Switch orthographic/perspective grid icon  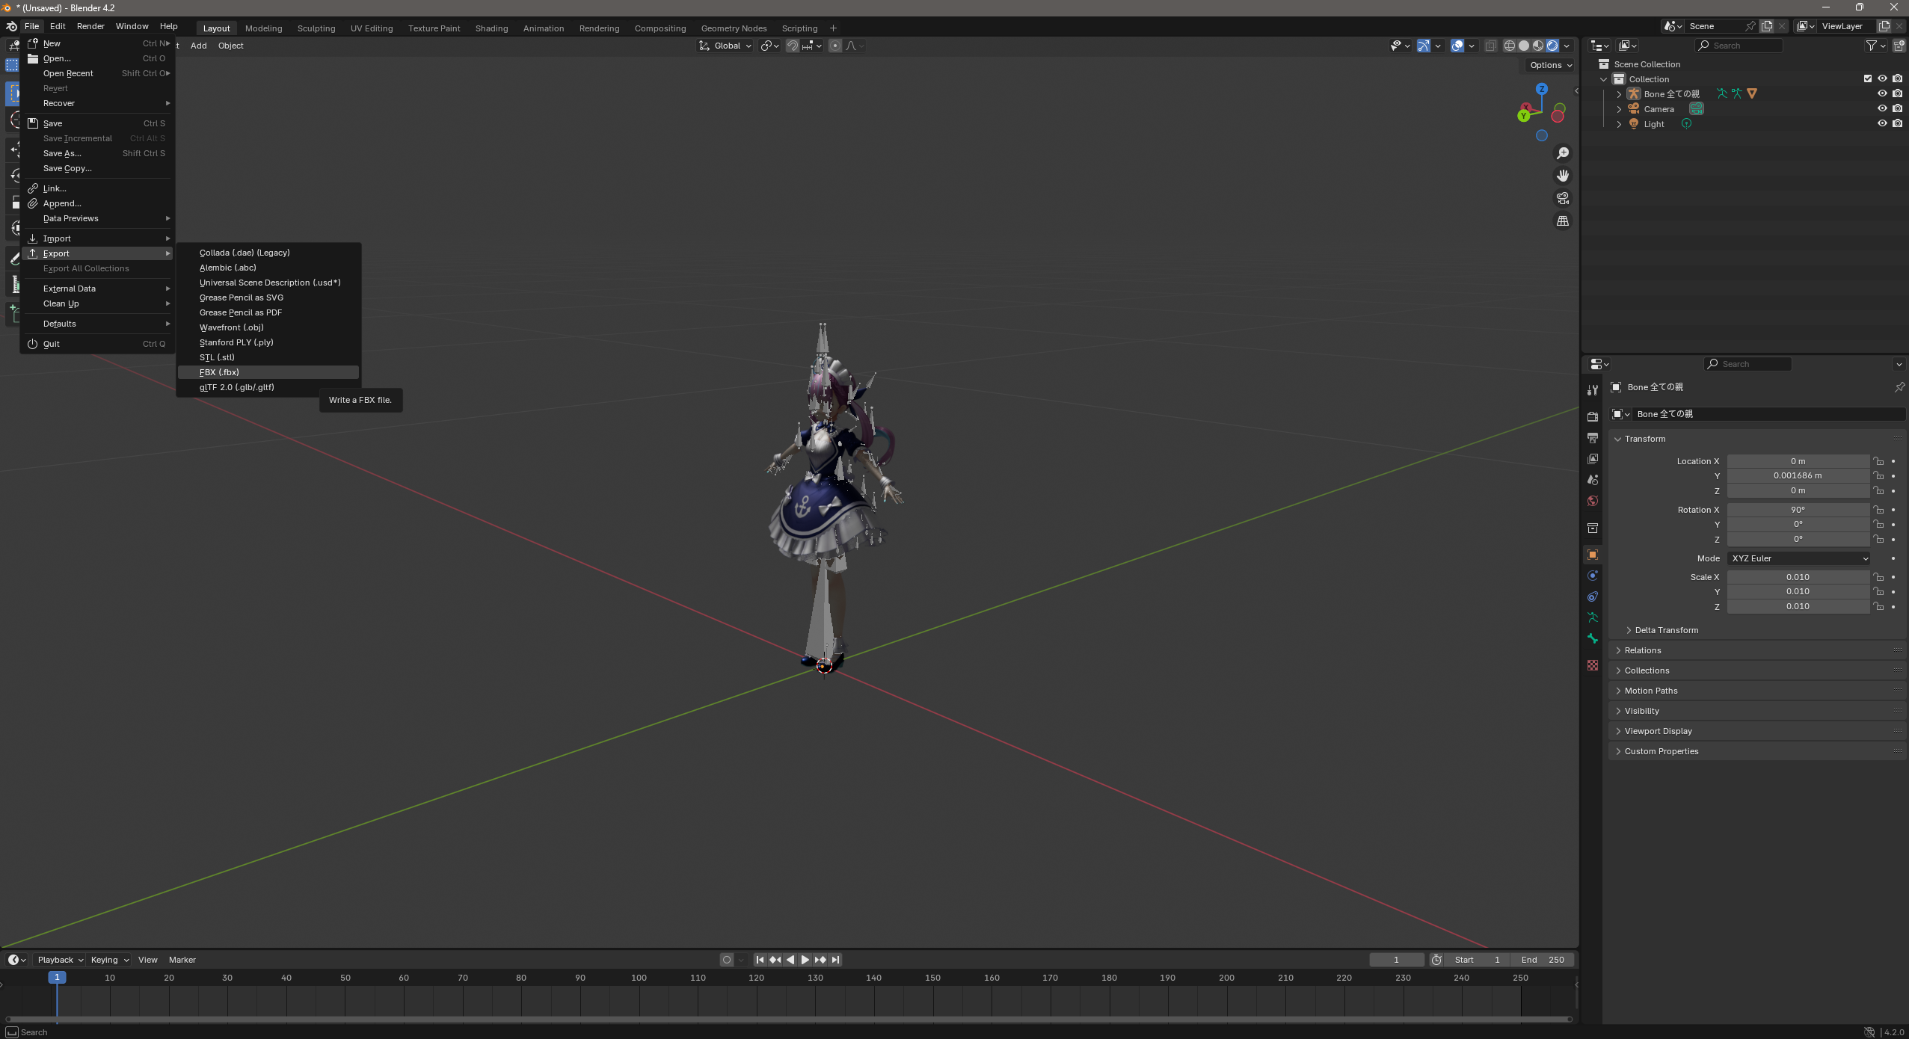click(x=1563, y=221)
